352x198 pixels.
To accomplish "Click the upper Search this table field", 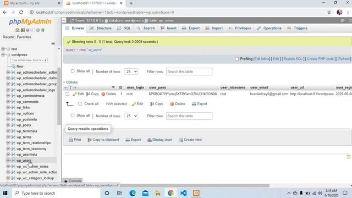I will click(189, 71).
